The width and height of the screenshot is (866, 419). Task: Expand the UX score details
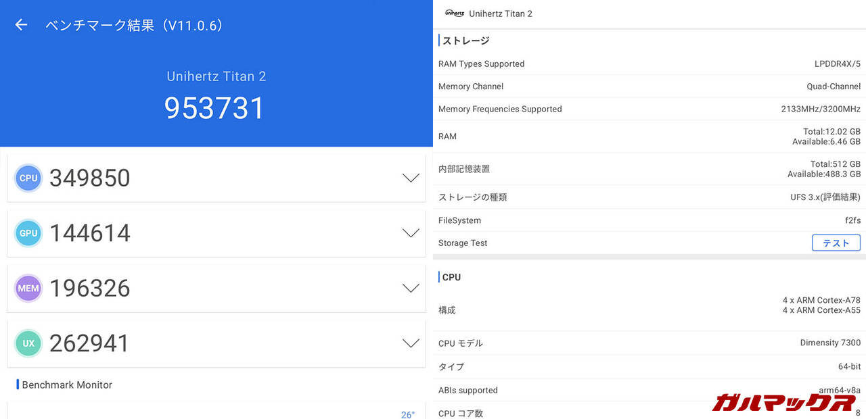point(411,343)
